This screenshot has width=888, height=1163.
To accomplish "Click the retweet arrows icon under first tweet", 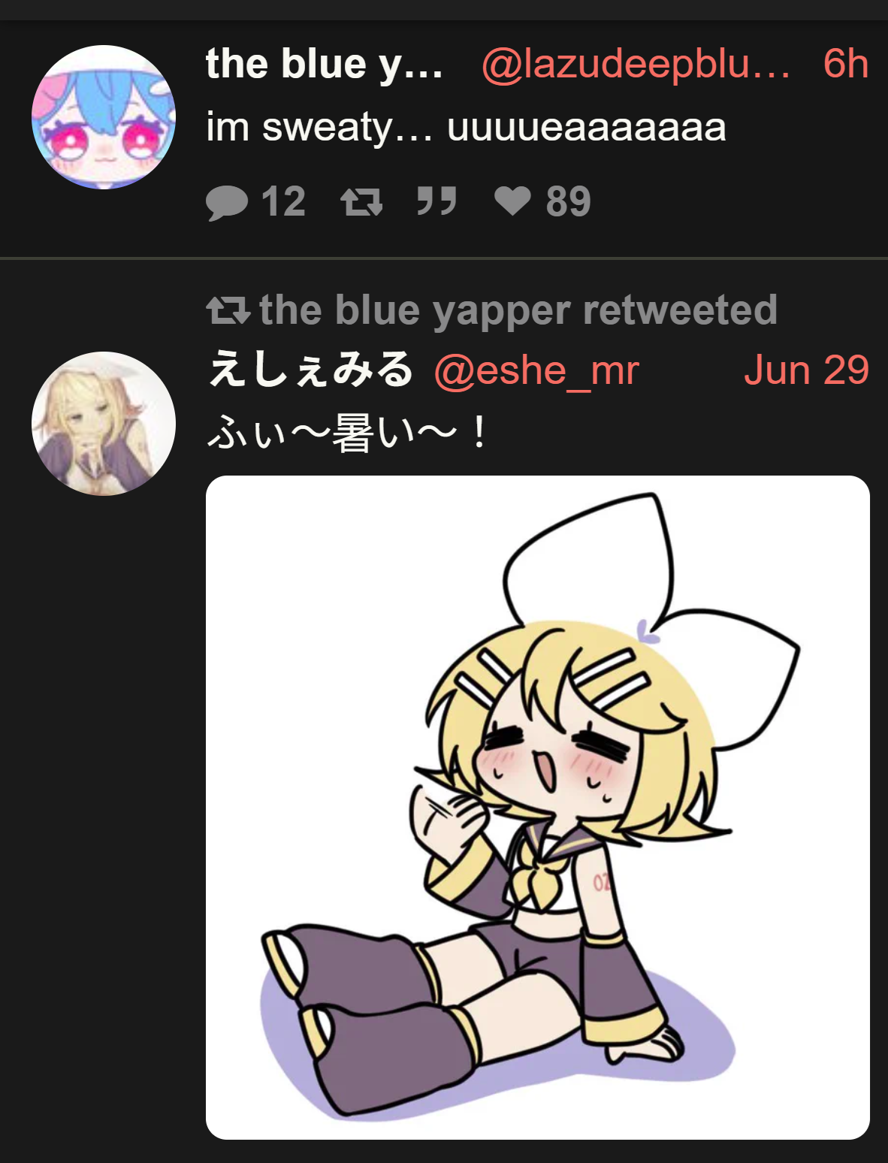I will click(361, 202).
